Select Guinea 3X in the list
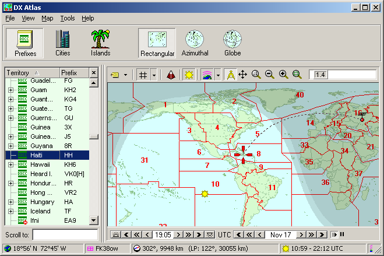The height and width of the screenshot is (256, 384). [x=47, y=127]
